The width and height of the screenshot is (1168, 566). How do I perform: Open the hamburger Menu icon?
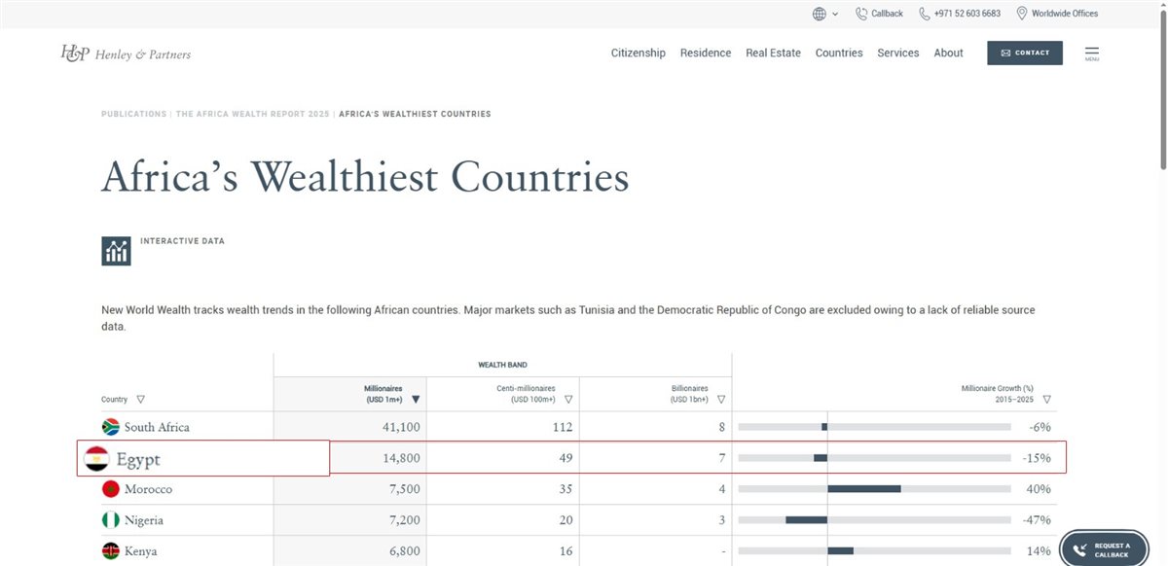1092,53
